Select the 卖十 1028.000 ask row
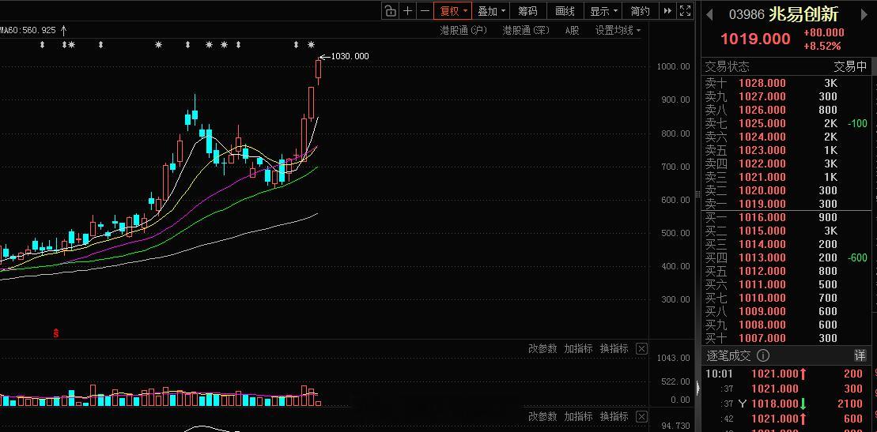The image size is (877, 432). [786, 83]
